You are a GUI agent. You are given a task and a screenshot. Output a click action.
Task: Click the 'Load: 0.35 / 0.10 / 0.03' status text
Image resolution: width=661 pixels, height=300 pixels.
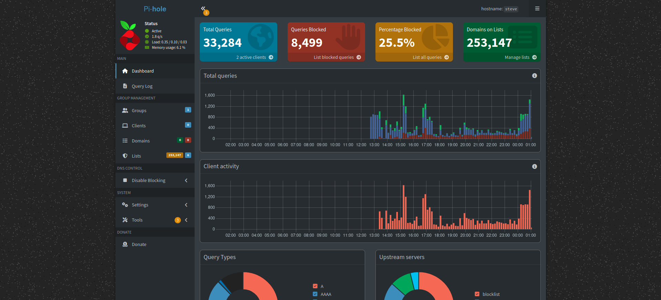tap(169, 42)
